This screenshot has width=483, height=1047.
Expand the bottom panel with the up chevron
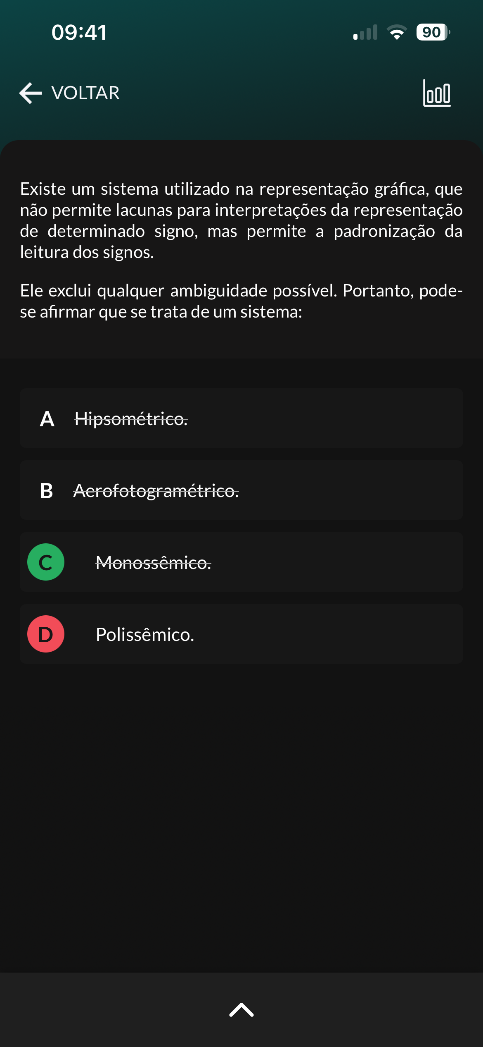point(241,1009)
